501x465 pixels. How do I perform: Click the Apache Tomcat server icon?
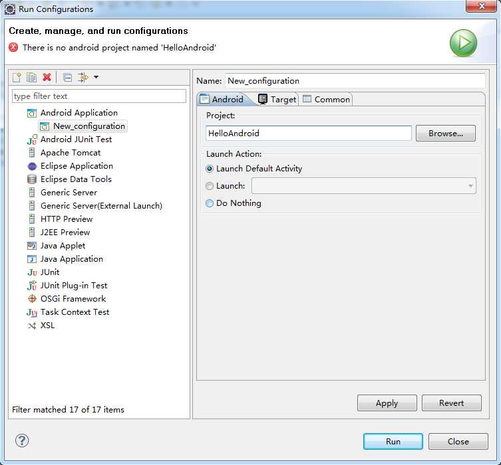[x=32, y=153]
